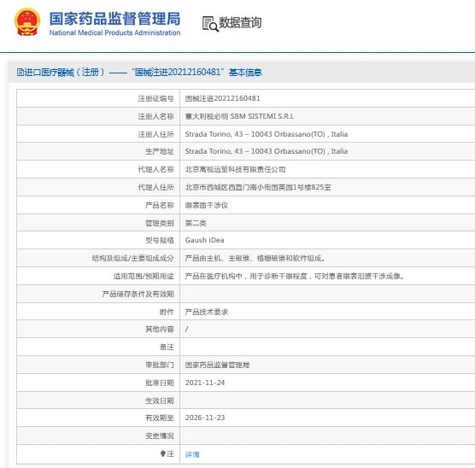The height and width of the screenshot is (468, 475).
Task: Click the intended use text 产品在医疗机构中
Action: [x=294, y=276]
